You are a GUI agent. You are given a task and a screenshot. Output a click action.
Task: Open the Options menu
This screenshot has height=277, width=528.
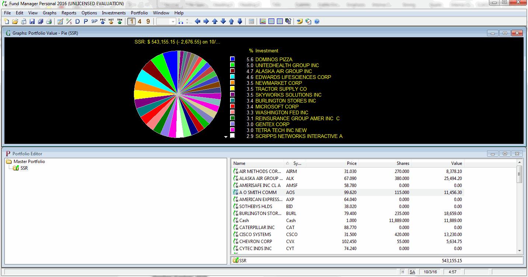tap(89, 13)
